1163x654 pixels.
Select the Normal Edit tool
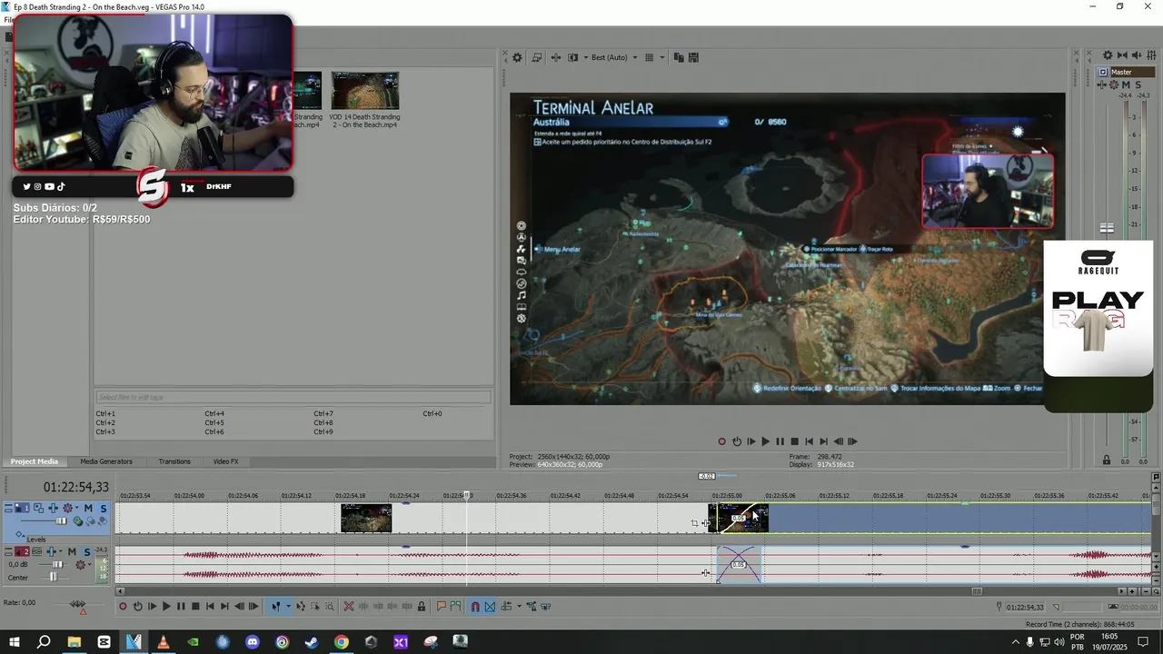[276, 606]
